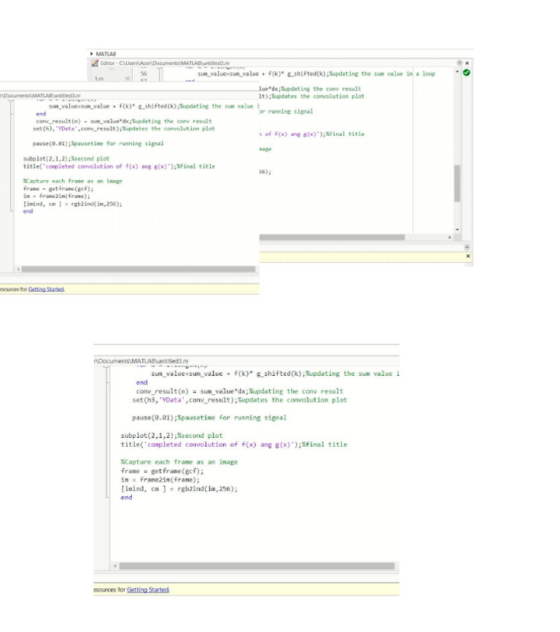Click the vertical scrollbar up arrow
This screenshot has width=560, height=632.
(457, 72)
